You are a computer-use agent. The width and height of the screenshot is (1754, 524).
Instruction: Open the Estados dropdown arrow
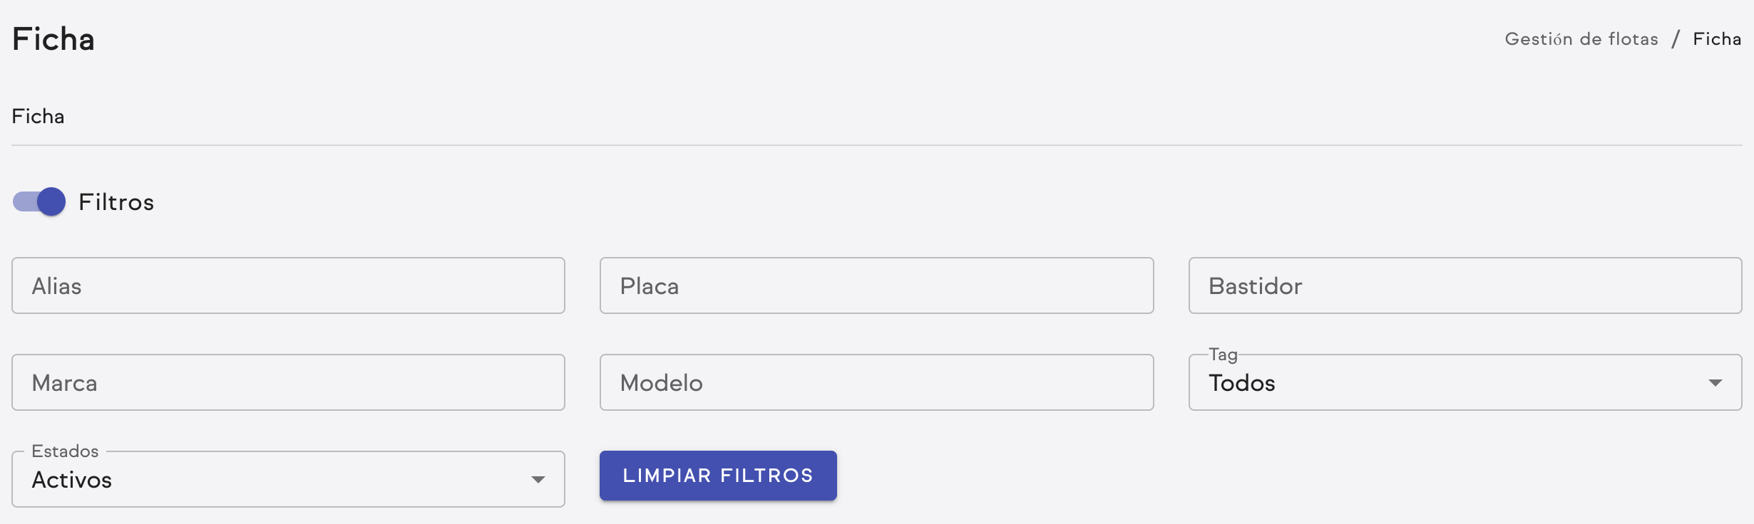537,479
